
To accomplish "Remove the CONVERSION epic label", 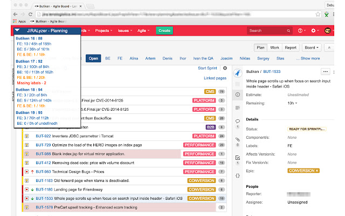I will 317,171.
